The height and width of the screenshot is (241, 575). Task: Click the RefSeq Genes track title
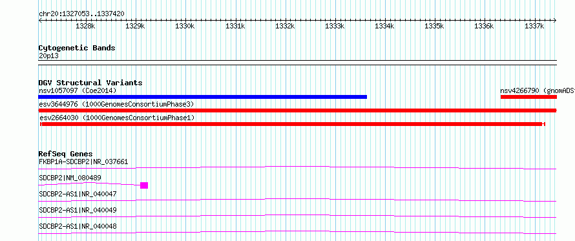click(66, 154)
